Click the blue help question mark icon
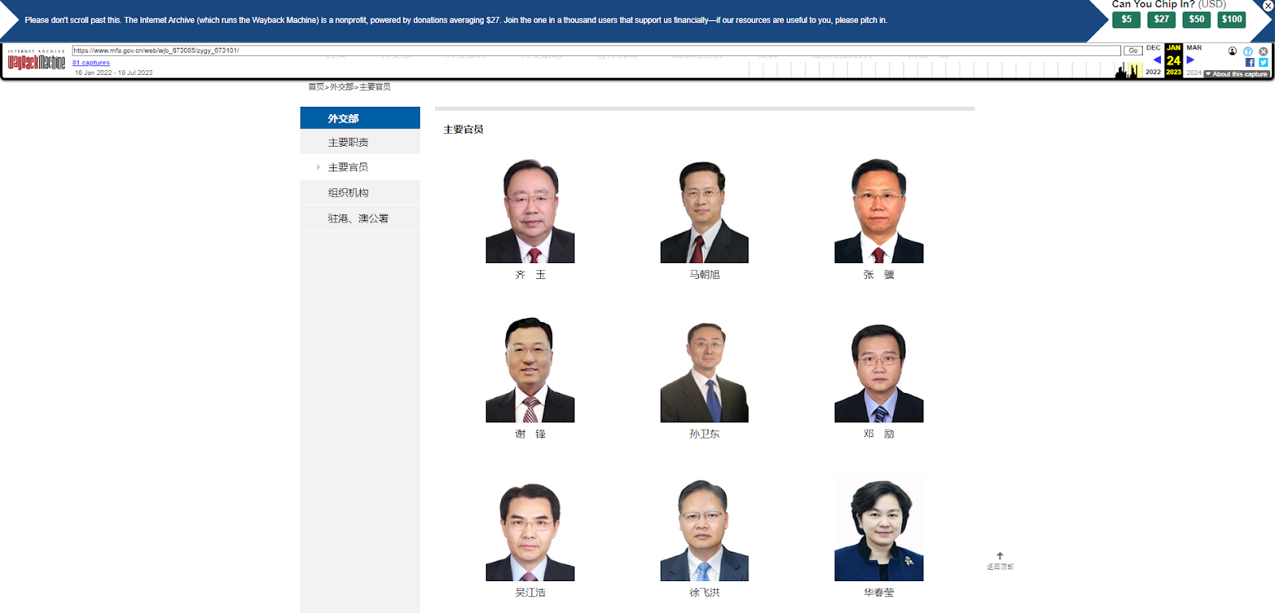 [x=1248, y=51]
